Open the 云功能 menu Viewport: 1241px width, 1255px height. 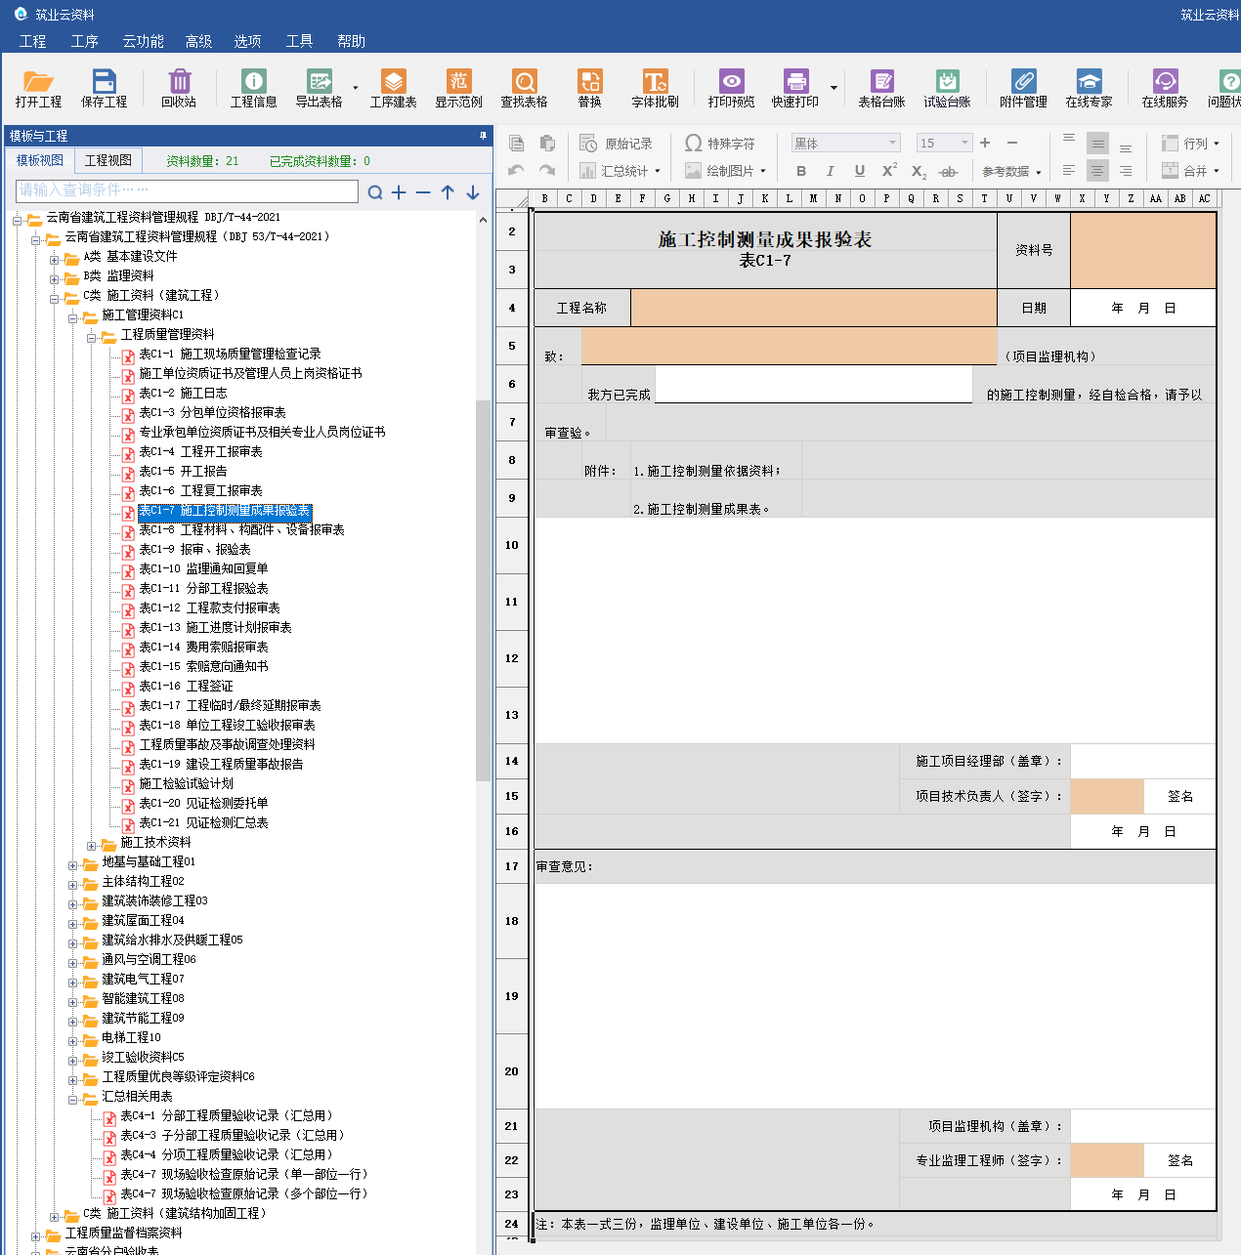143,41
